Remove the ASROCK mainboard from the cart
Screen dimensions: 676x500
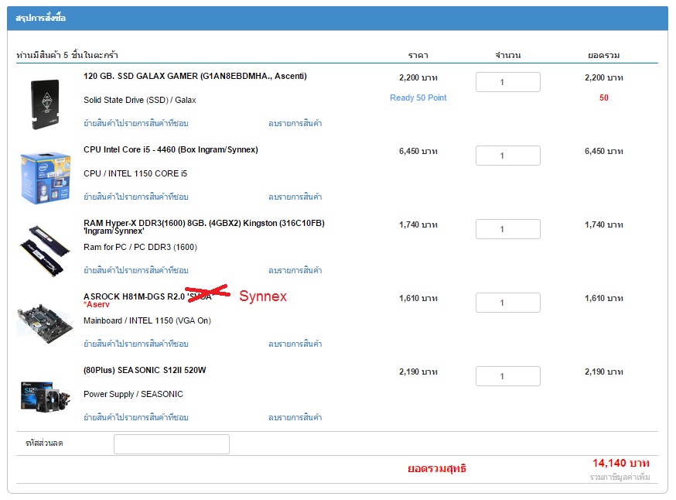tap(295, 344)
